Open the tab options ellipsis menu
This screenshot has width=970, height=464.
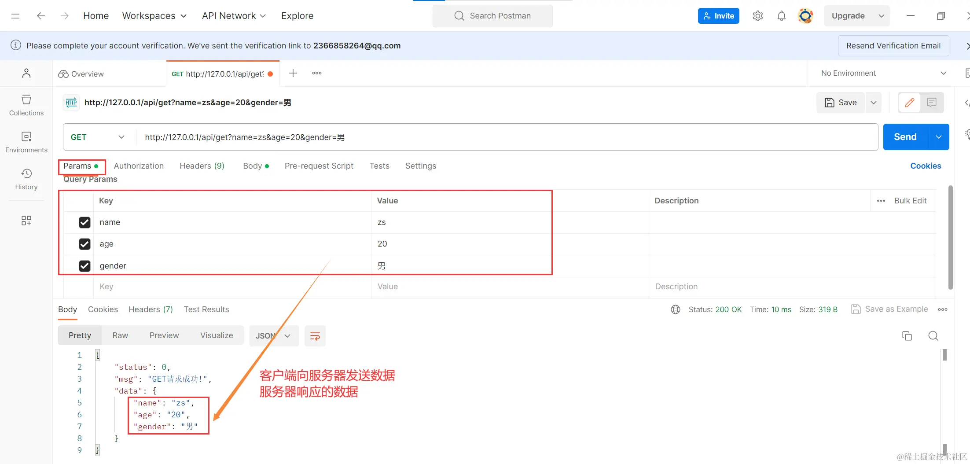317,73
